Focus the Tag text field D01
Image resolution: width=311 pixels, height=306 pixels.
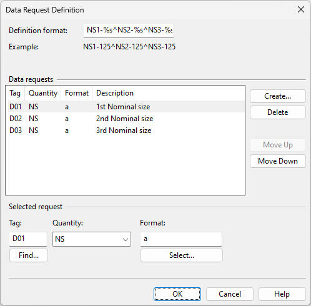coord(28,239)
